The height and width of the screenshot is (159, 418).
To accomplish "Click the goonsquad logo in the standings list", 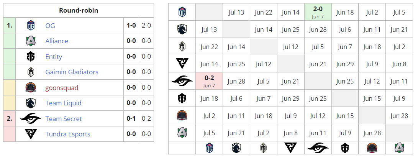I will coord(31,87).
